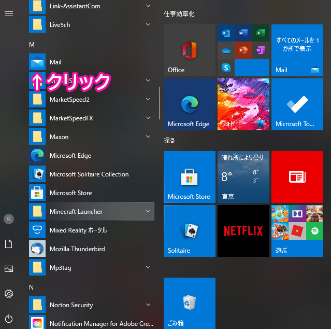331x329 pixels.
Task: Open the Outlook icon in the Office tile group
Action: [x=226, y=33]
